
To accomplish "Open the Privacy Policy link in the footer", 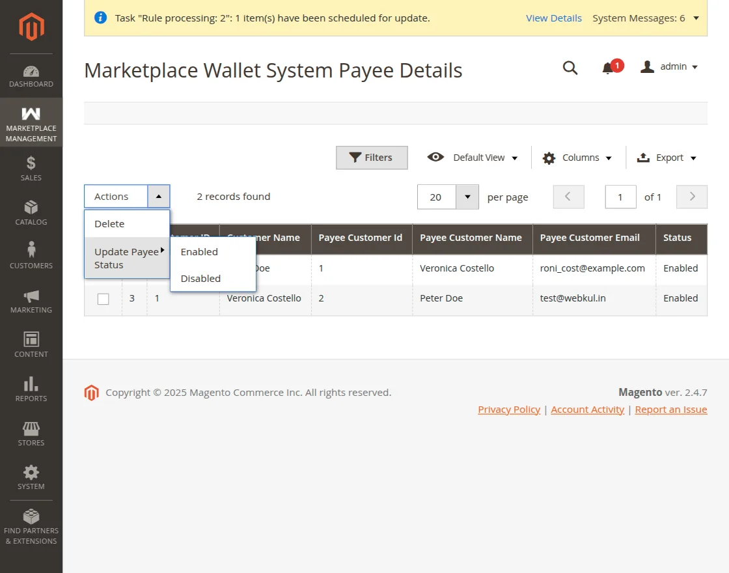I will tap(509, 409).
